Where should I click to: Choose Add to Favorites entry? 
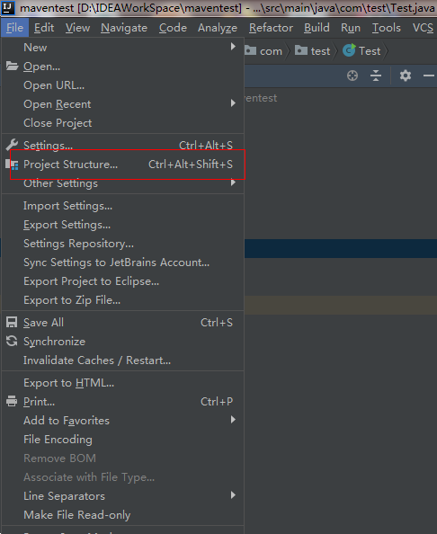(x=123, y=421)
